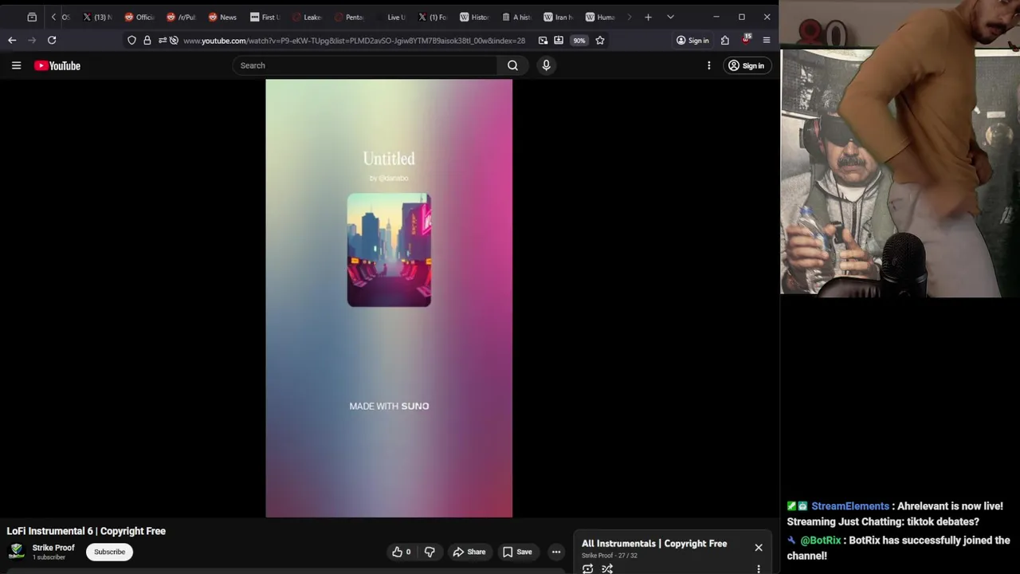1020x574 pixels.
Task: Open the All Instrumentals playlist title
Action: point(654,544)
